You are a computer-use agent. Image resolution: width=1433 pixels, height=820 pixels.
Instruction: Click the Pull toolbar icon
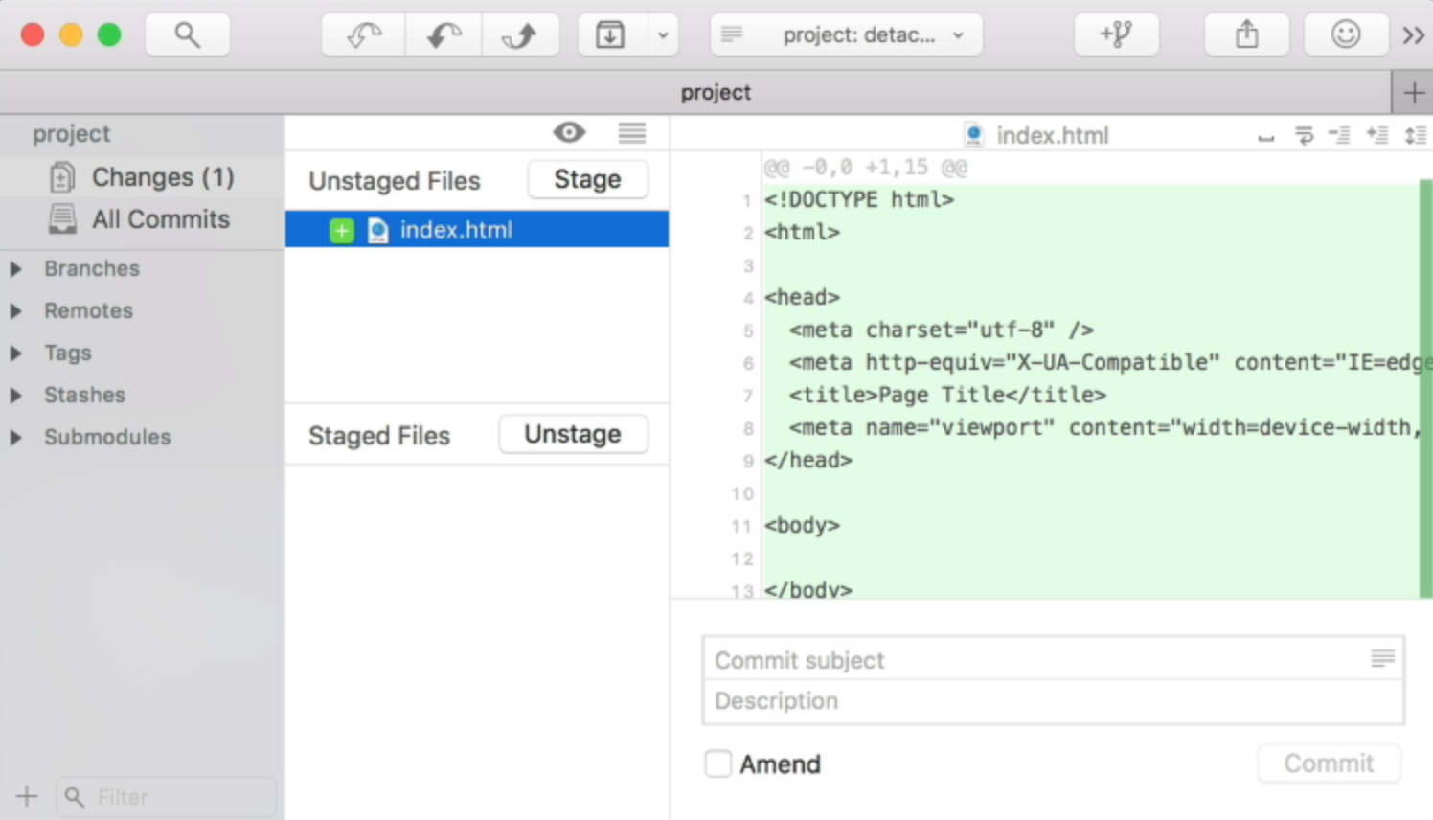[x=444, y=35]
